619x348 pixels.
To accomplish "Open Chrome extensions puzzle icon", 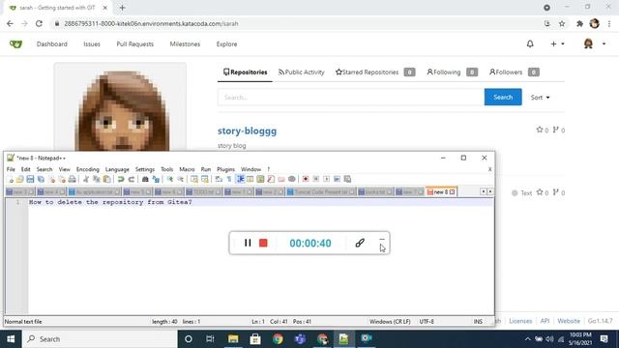I will 579,23.
